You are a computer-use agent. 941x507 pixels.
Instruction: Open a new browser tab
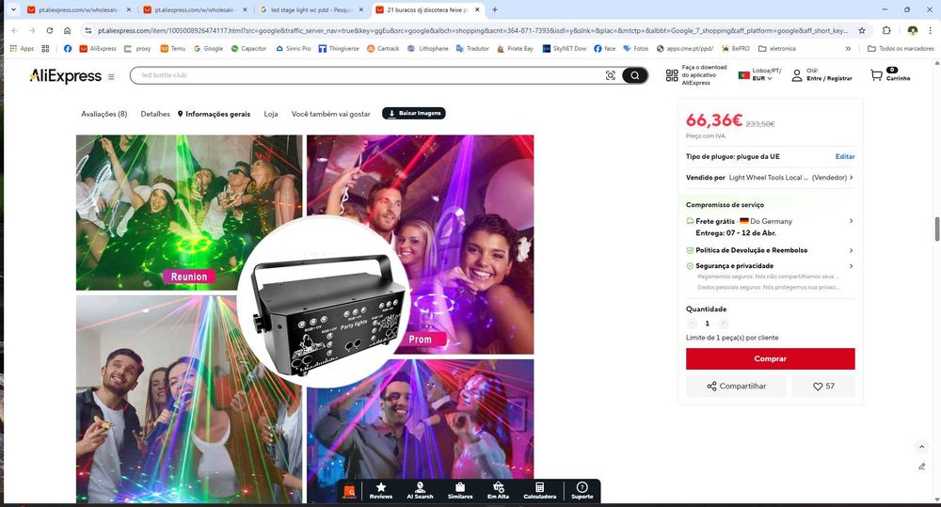tap(495, 9)
